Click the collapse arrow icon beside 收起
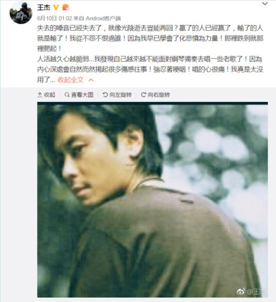Viewport: 276px width, 302px height. tap(40, 95)
